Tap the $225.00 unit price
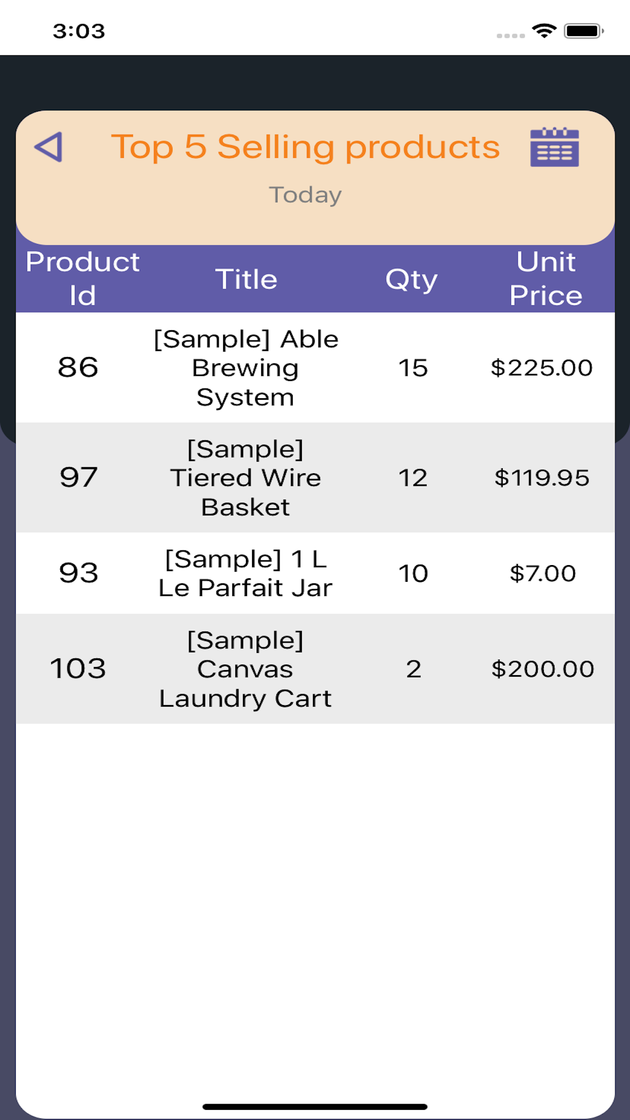This screenshot has width=630, height=1120. pyautogui.click(x=542, y=368)
